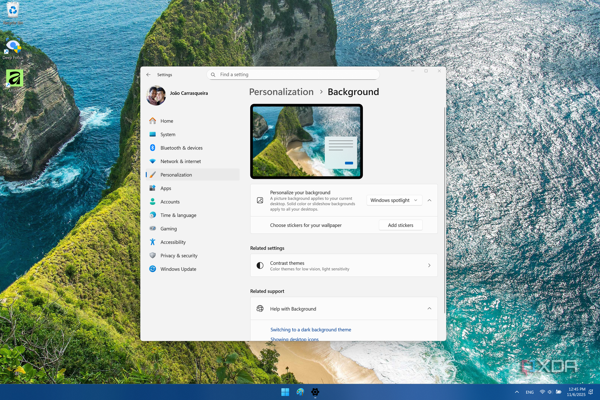Viewport: 600px width, 400px height.
Task: Open the Windows Start button on taskbar
Action: (x=285, y=392)
